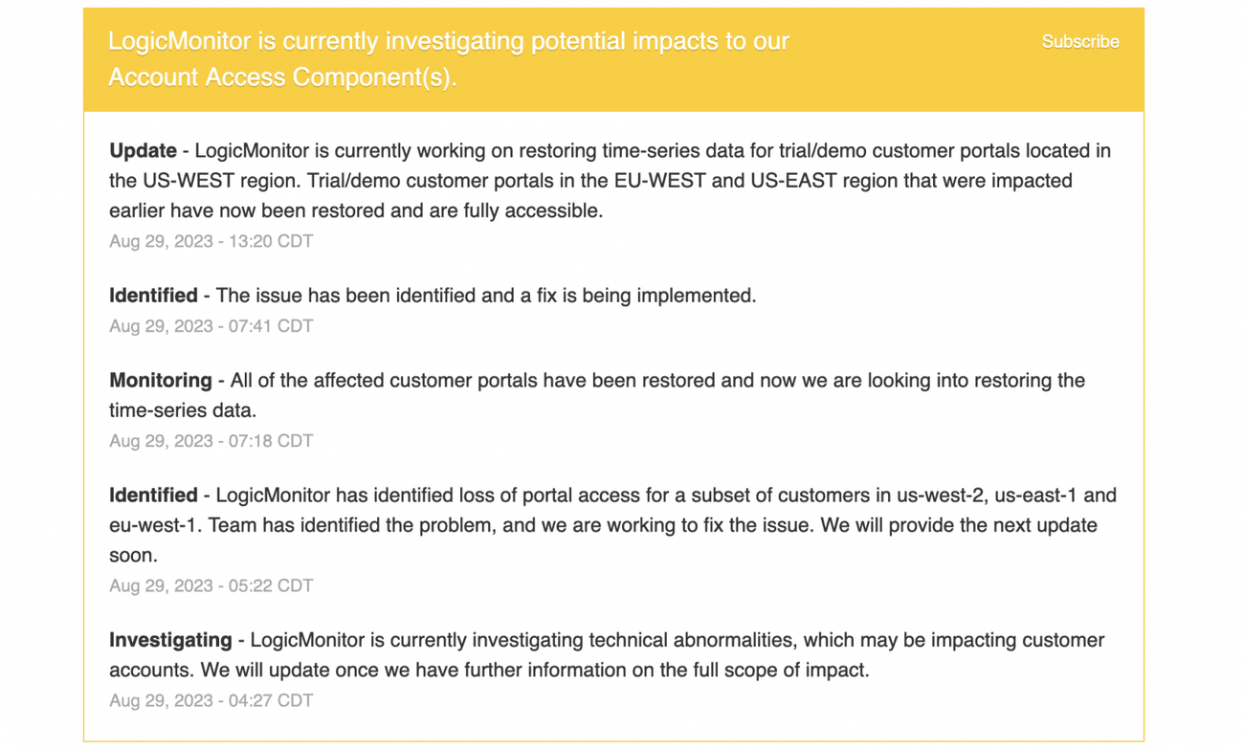
Task: Click the 07:41 CDT timestamp
Action: click(x=211, y=326)
